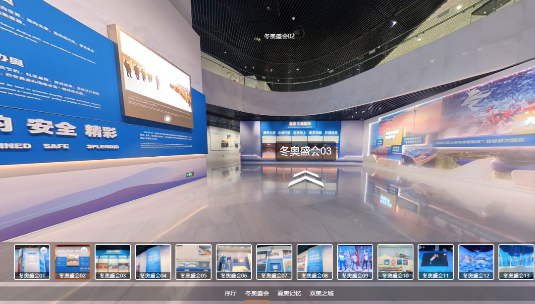Open the 夏奥记忆 tab
Screen dimensions: 535x304
(289, 293)
